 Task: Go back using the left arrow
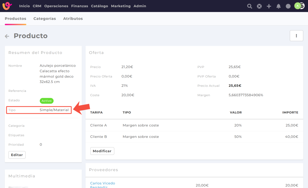[7, 36]
